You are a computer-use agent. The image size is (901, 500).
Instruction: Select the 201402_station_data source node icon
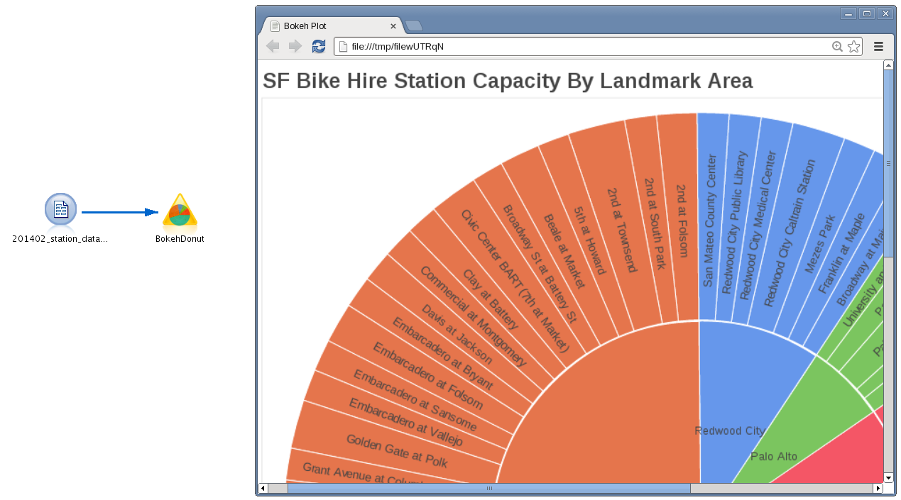coord(60,210)
